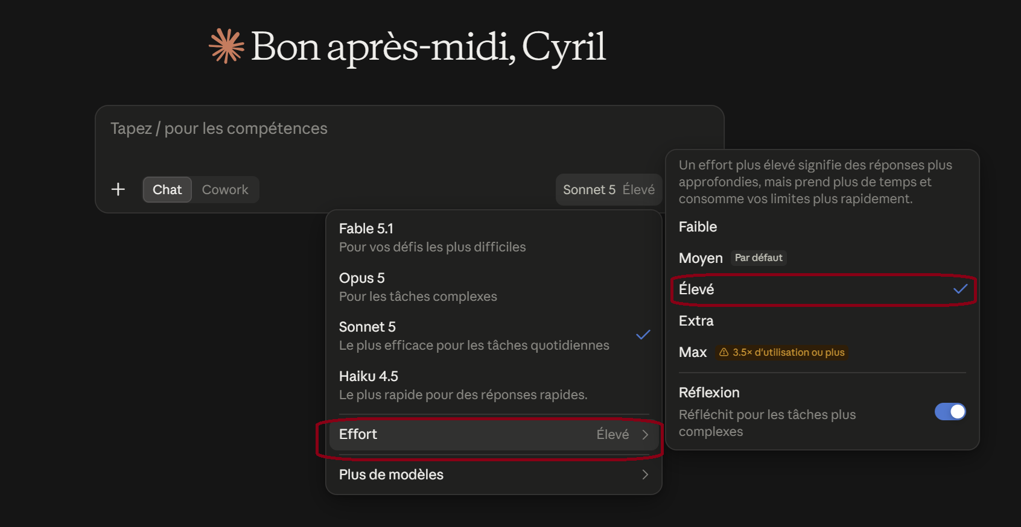The height and width of the screenshot is (527, 1021).
Task: Toggle the Réflexion switch off
Action: tap(950, 412)
